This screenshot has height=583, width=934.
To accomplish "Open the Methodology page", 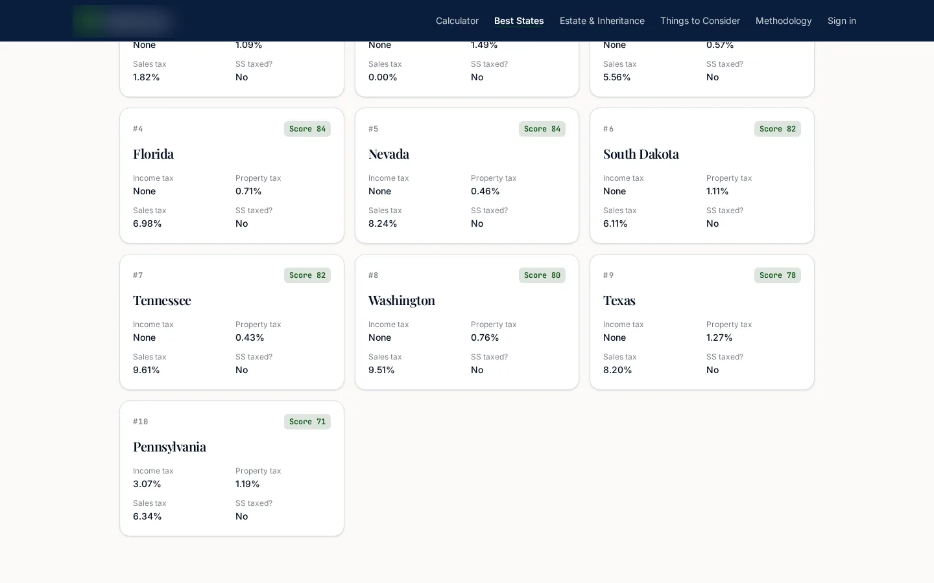I will [784, 21].
